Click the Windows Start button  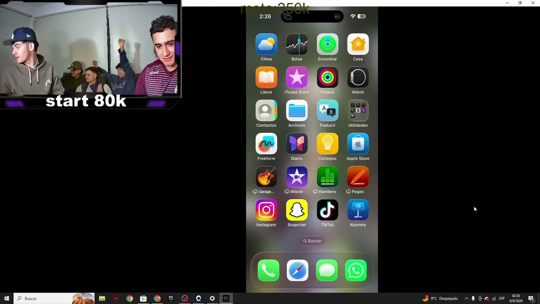pos(7,299)
